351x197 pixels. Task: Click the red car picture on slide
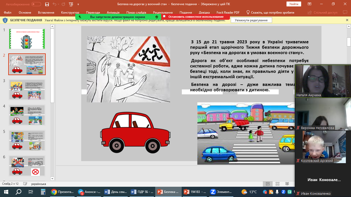135,133
